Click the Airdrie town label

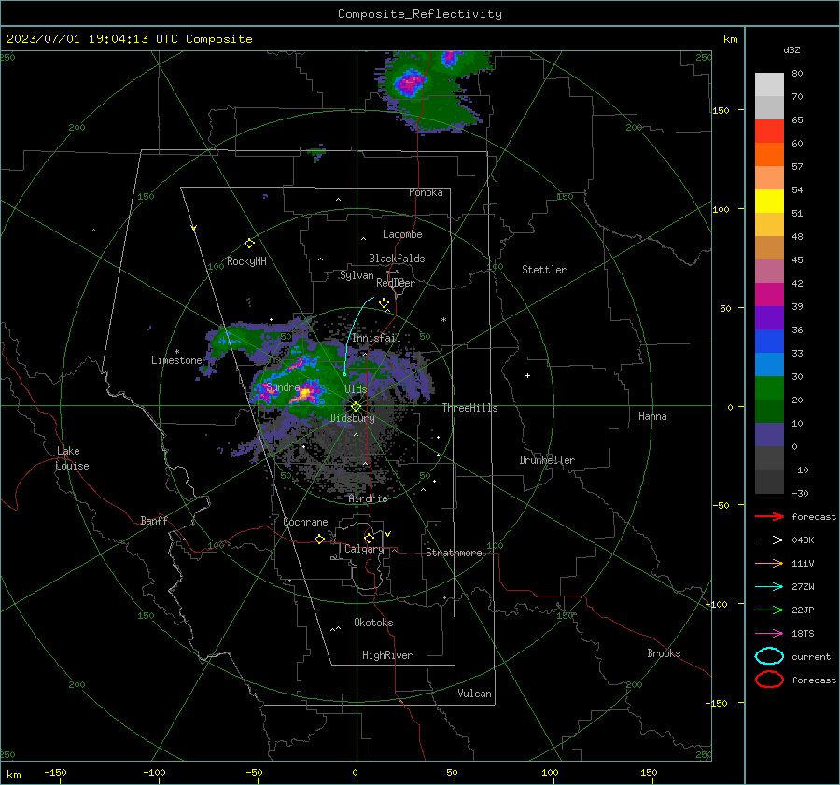[368, 498]
